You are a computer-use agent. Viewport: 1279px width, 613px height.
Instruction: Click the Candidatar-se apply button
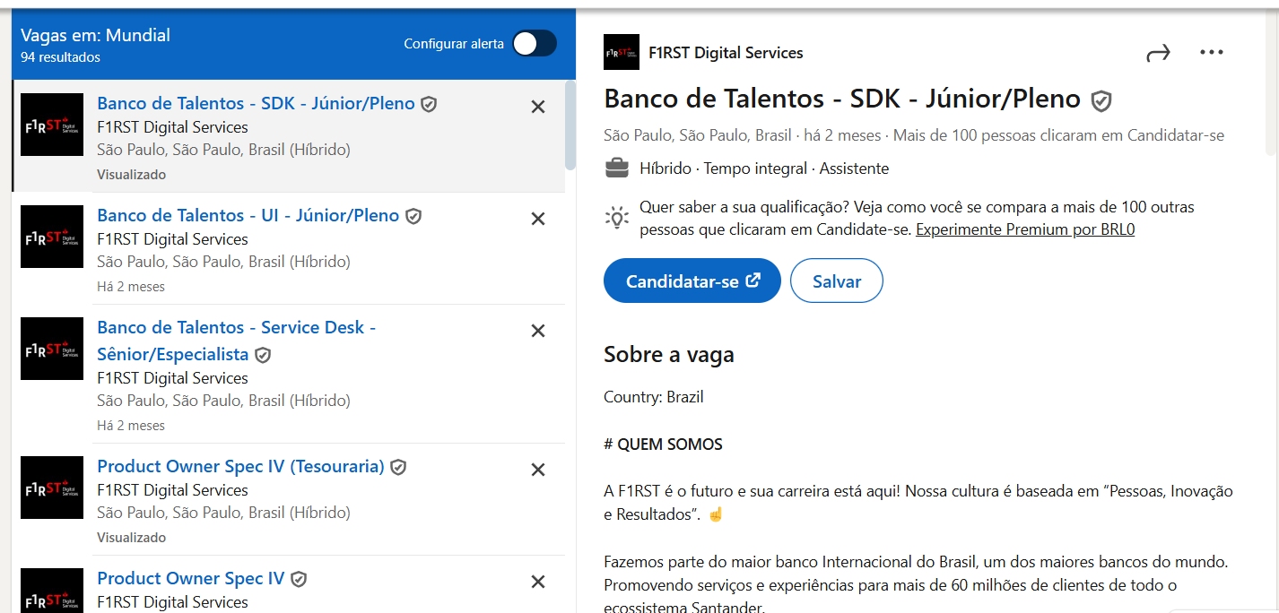tap(692, 281)
